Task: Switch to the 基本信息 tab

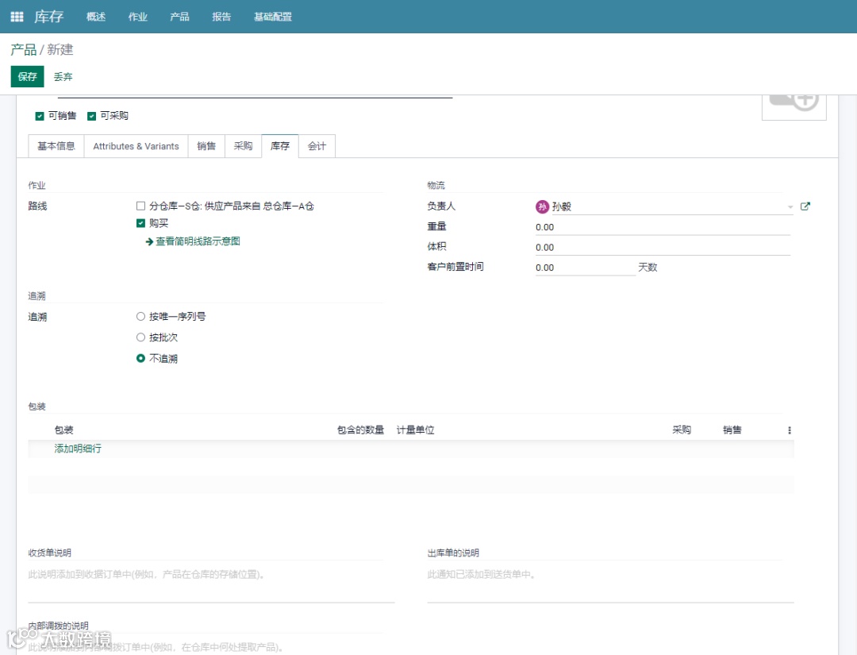Action: [56, 146]
